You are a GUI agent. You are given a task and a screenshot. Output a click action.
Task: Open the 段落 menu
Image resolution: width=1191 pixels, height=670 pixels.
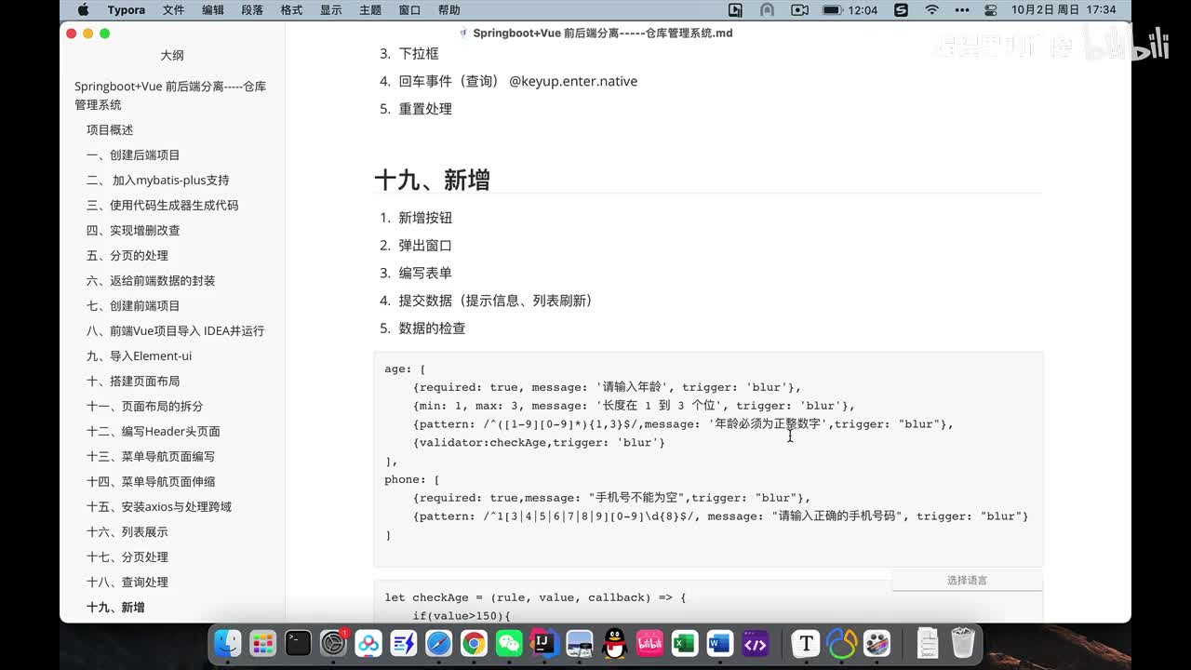click(252, 10)
